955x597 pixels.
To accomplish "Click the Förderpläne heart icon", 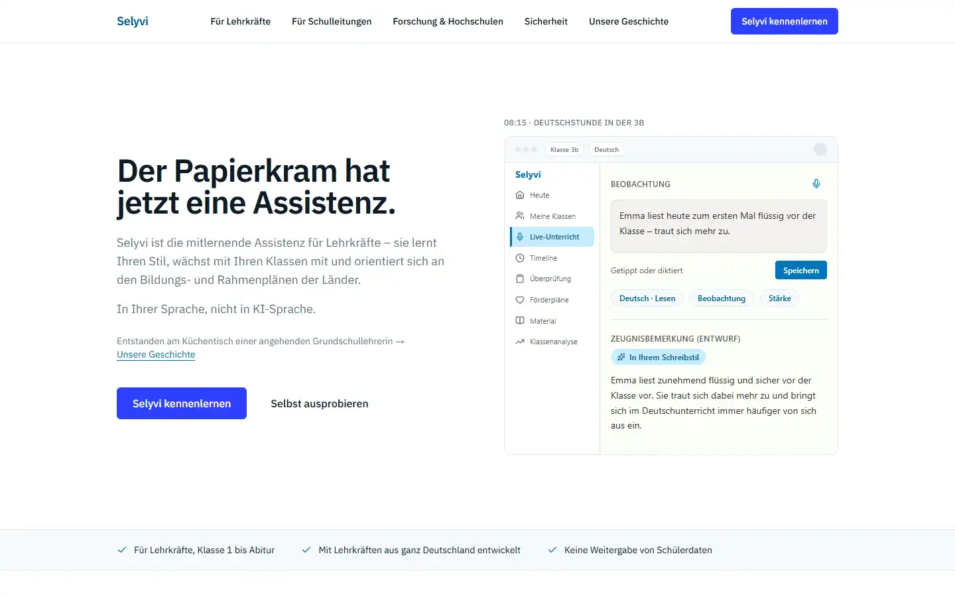I will pos(520,300).
